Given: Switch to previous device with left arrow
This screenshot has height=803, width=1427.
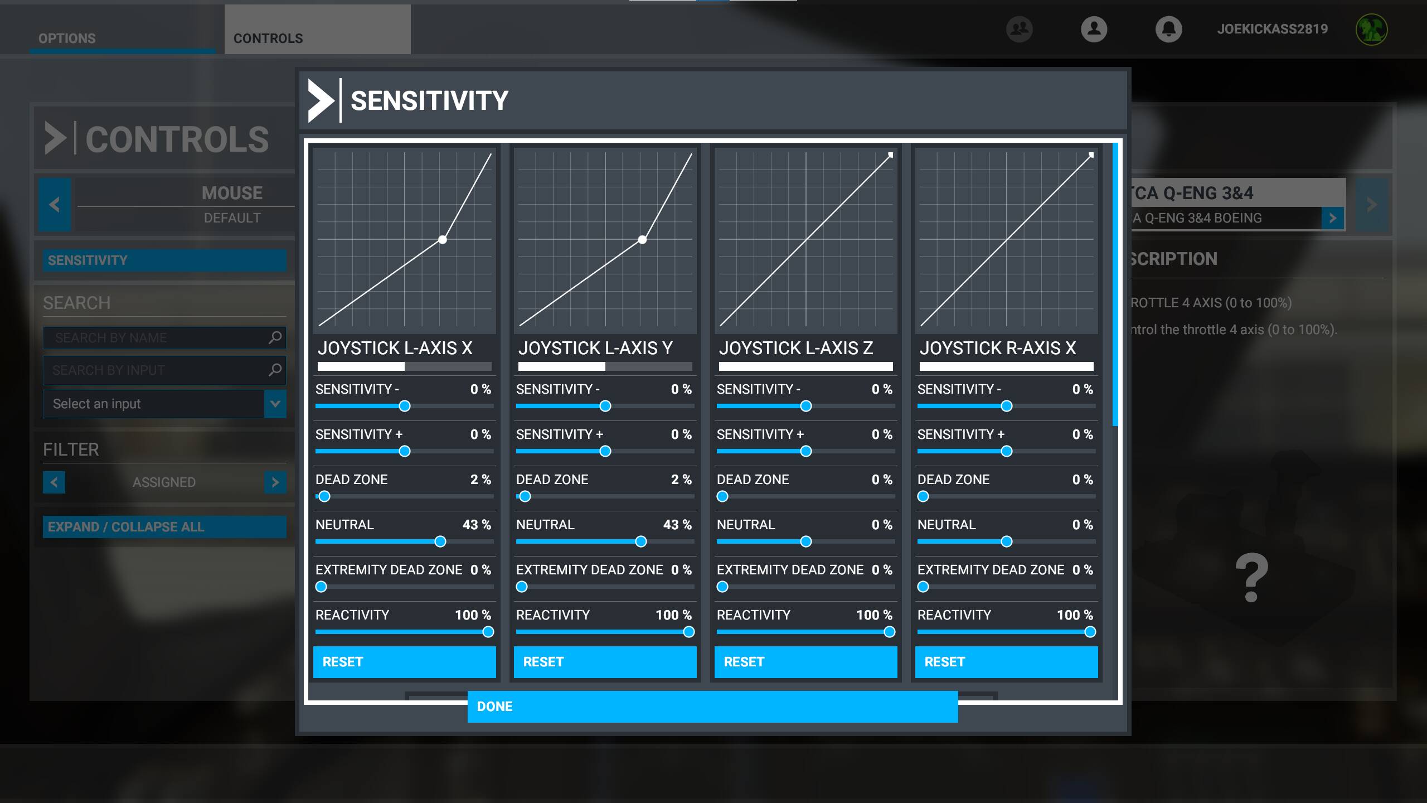Looking at the screenshot, I should 55,205.
